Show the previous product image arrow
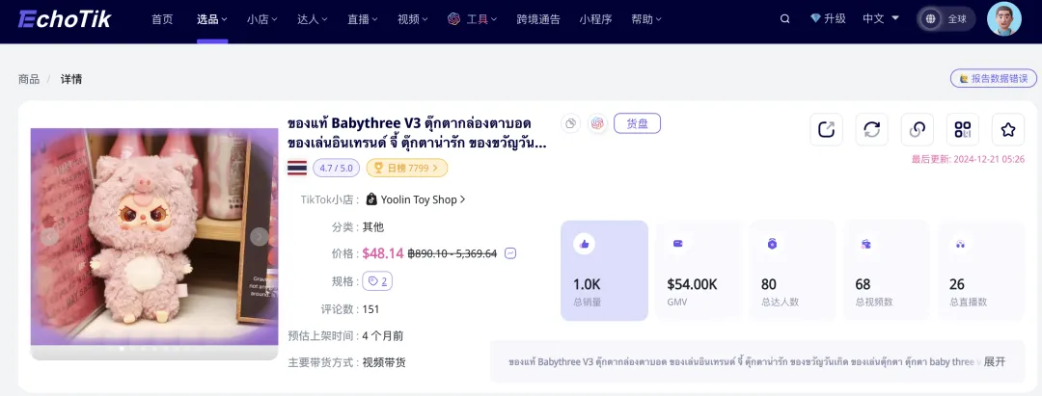The width and height of the screenshot is (1042, 396). point(50,237)
